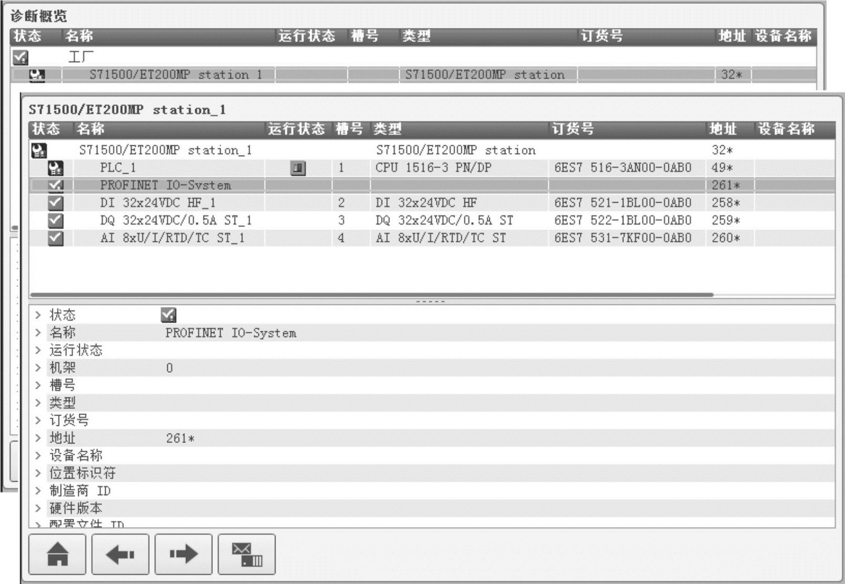This screenshot has width=845, height=584.
Task: Select the PLC_1 row
Action: [432, 168]
